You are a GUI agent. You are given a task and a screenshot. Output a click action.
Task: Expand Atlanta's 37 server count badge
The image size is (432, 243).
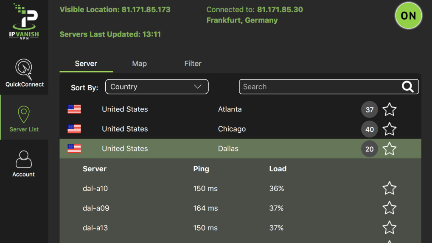pos(369,109)
